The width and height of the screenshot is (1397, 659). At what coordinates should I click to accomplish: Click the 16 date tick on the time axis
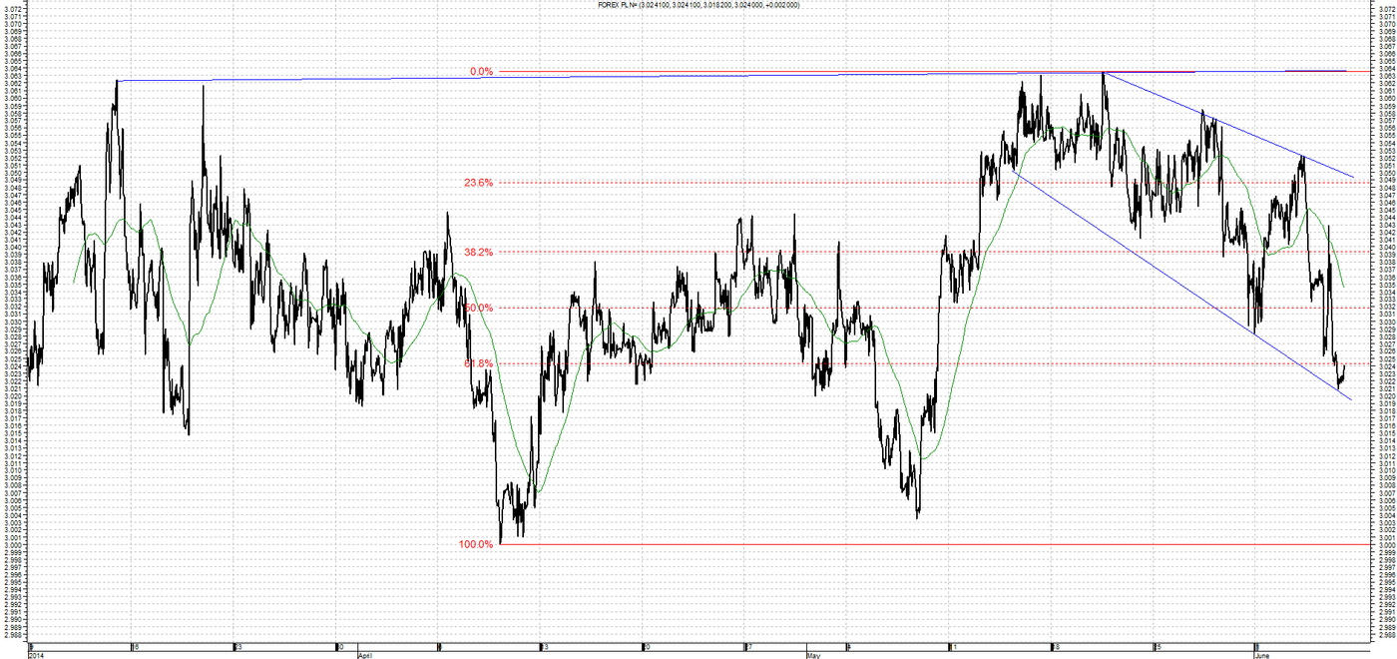pos(137,646)
